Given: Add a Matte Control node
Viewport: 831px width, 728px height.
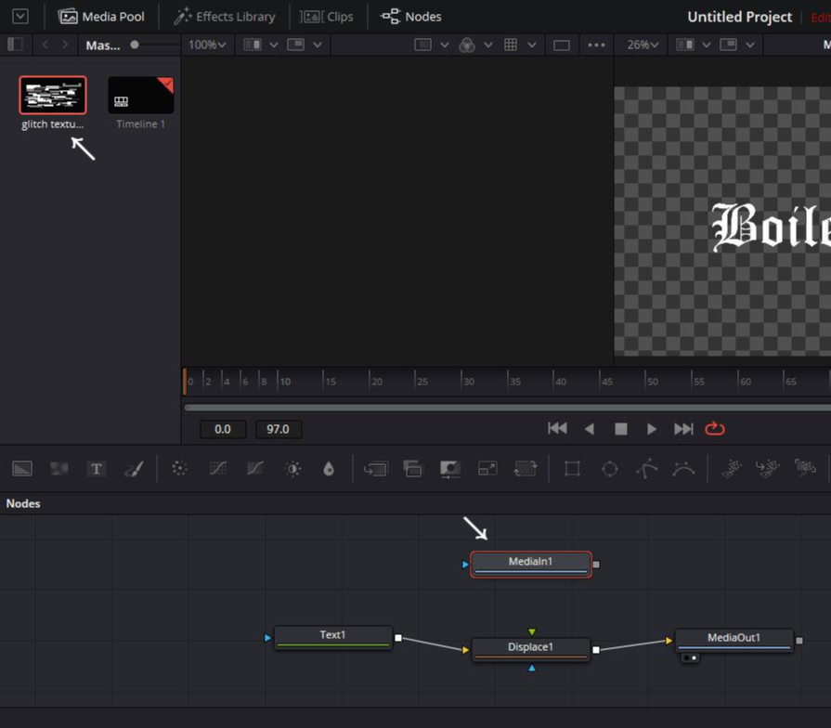Looking at the screenshot, I should pos(450,469).
